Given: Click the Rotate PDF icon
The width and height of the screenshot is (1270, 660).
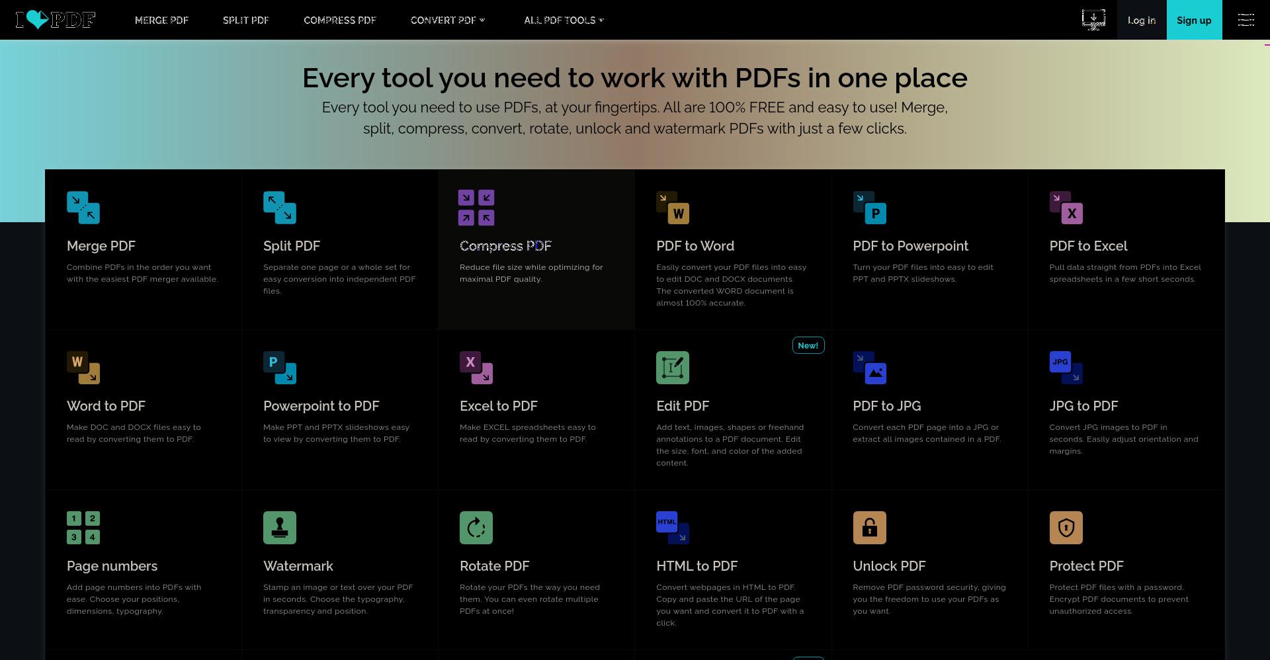Looking at the screenshot, I should tap(476, 528).
